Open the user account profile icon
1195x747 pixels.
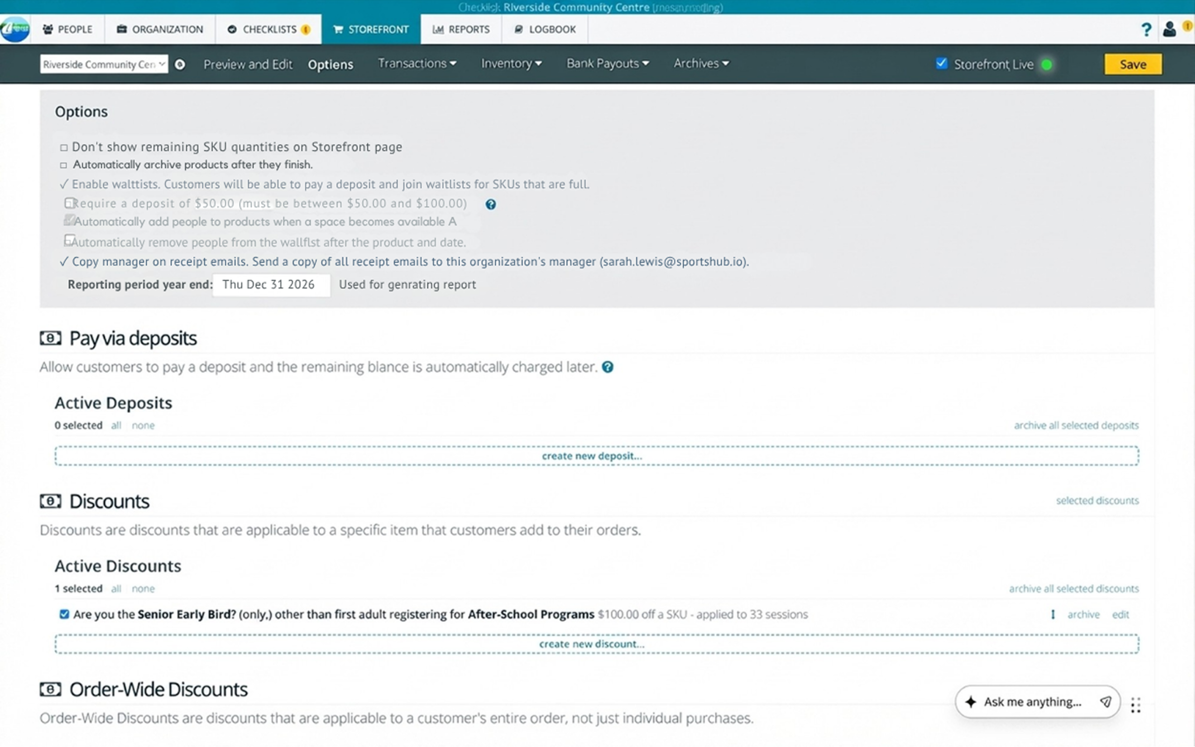(1169, 29)
